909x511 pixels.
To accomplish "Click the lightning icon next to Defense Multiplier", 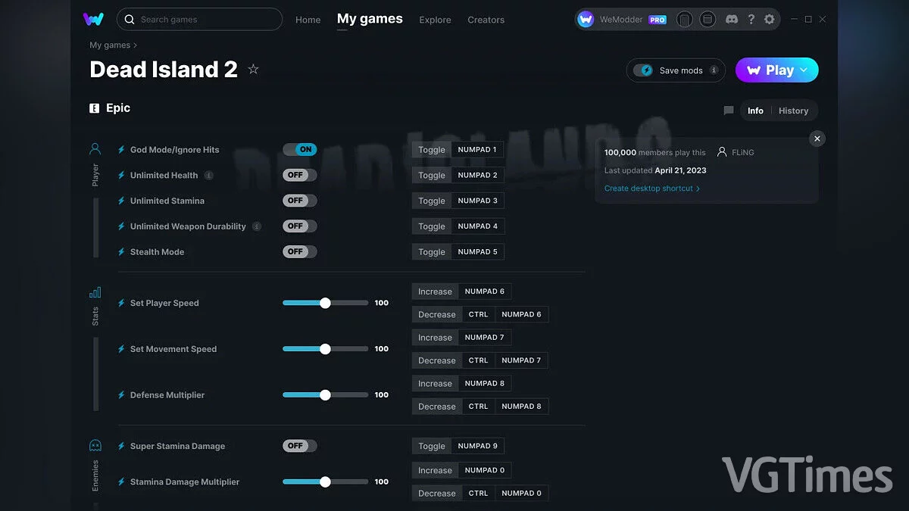I will click(121, 395).
